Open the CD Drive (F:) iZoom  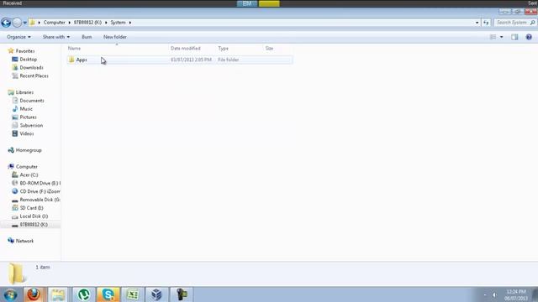point(40,191)
